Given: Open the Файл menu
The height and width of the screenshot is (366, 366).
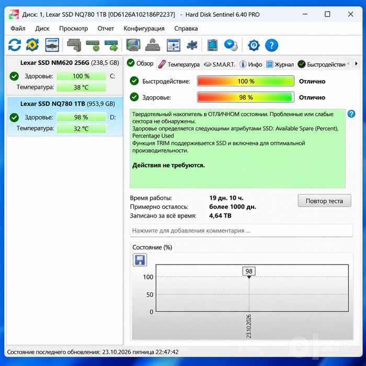Looking at the screenshot, I should coord(18,28).
